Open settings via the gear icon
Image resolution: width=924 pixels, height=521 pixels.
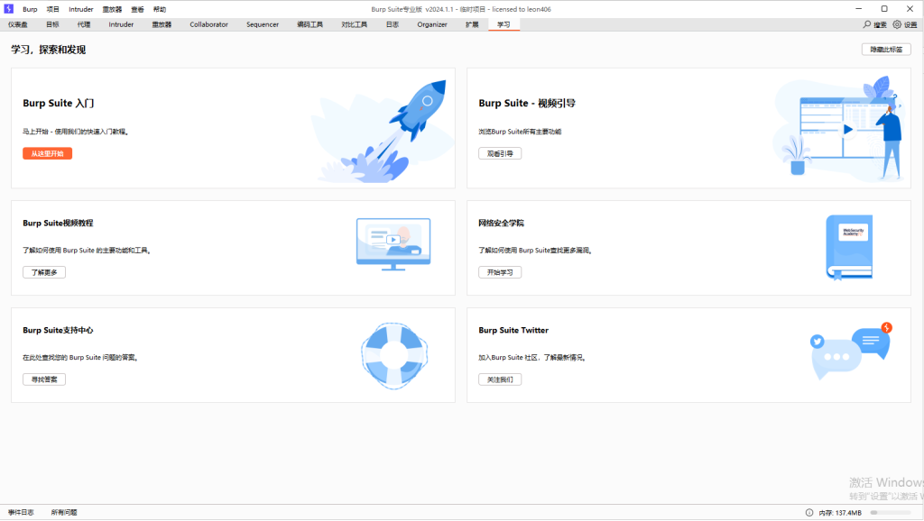coord(897,24)
